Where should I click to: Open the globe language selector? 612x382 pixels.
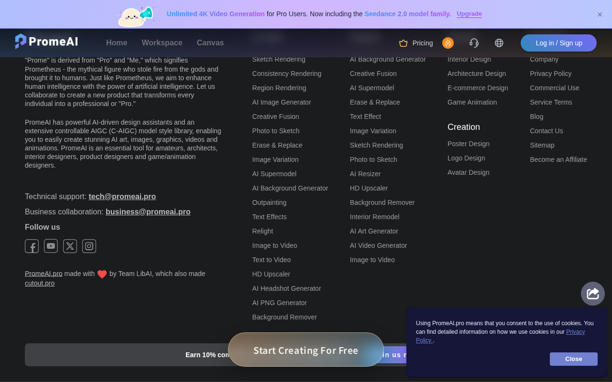[499, 43]
